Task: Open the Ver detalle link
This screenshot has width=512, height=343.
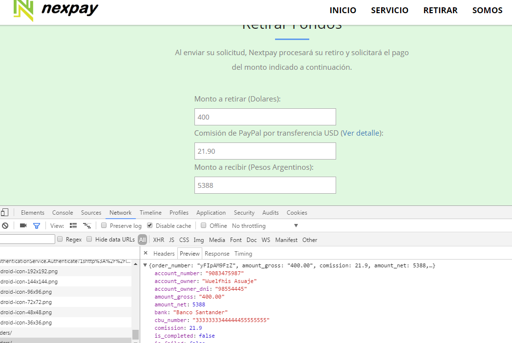Action: click(x=361, y=133)
